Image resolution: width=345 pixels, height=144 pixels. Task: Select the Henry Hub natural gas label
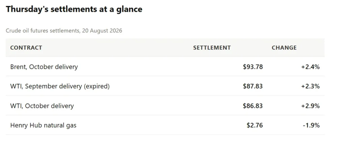[x=43, y=125]
